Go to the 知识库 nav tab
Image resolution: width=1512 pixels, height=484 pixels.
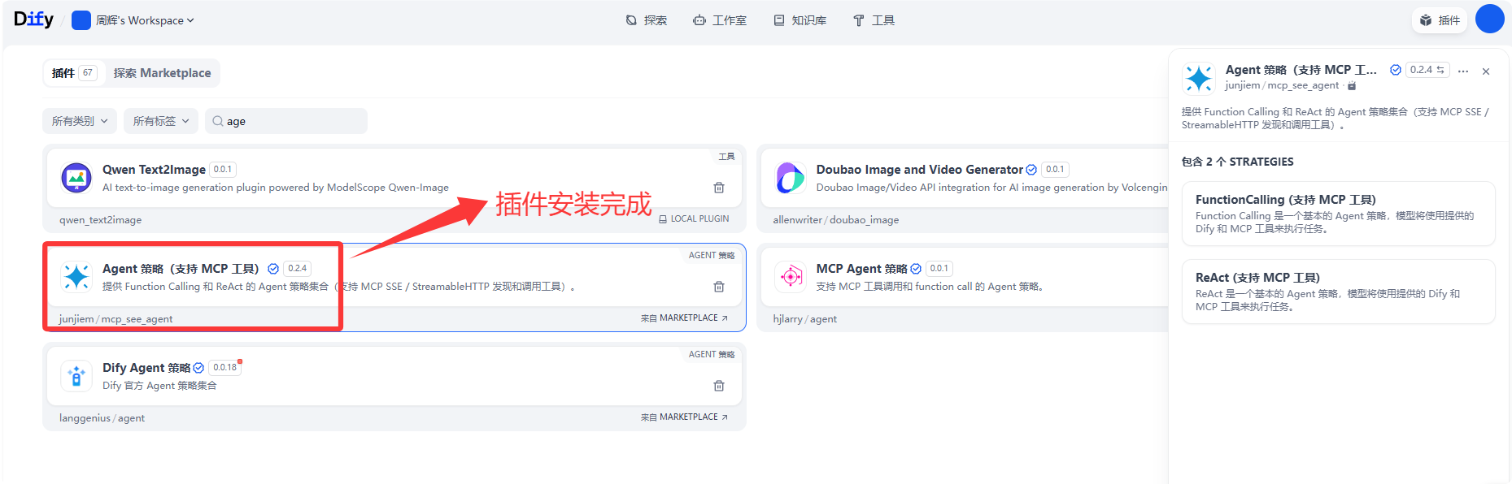coord(800,20)
